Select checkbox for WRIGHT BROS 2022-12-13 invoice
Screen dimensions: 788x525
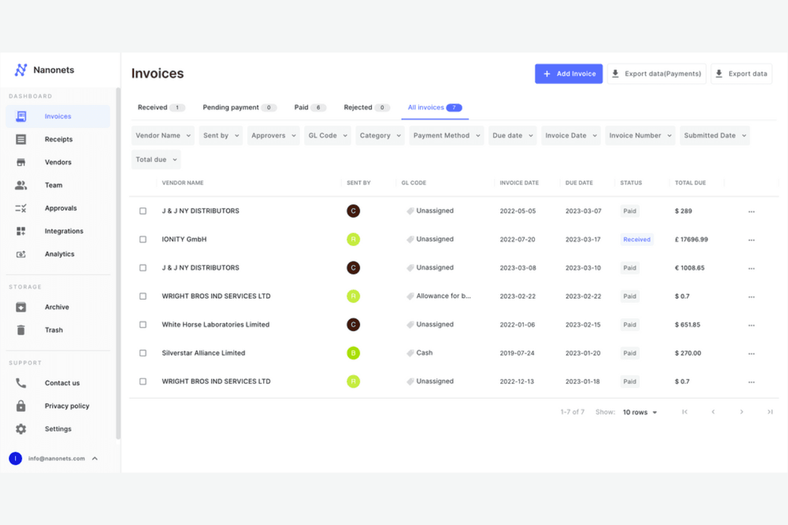(143, 381)
